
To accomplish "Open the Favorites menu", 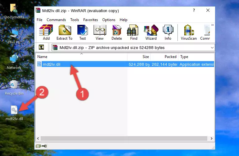I will tap(90, 20).
